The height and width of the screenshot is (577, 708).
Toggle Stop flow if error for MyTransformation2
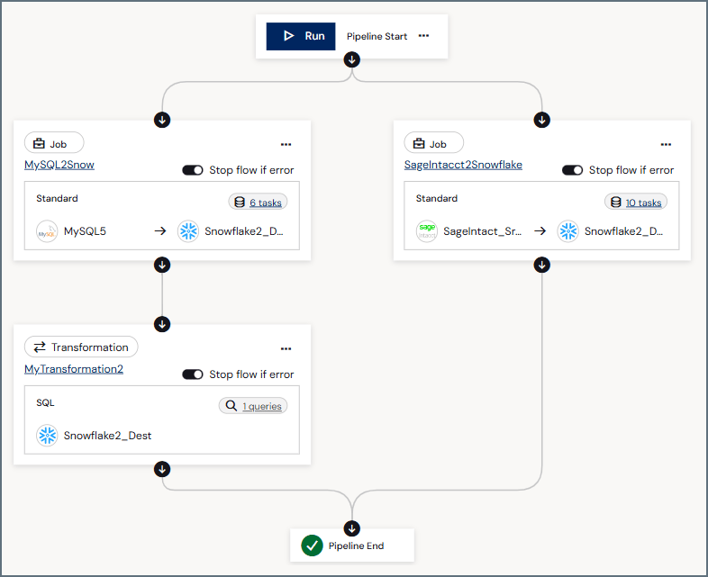(193, 374)
